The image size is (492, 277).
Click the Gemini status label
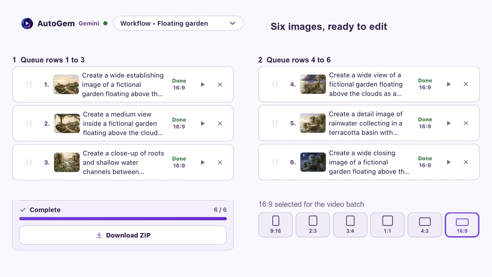(89, 23)
